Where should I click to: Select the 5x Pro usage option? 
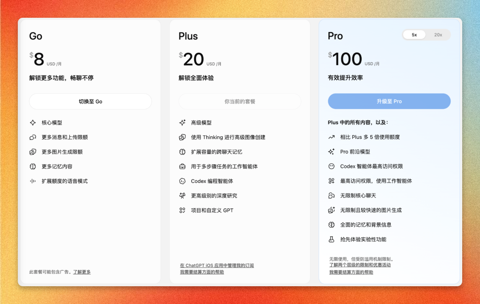(x=414, y=35)
